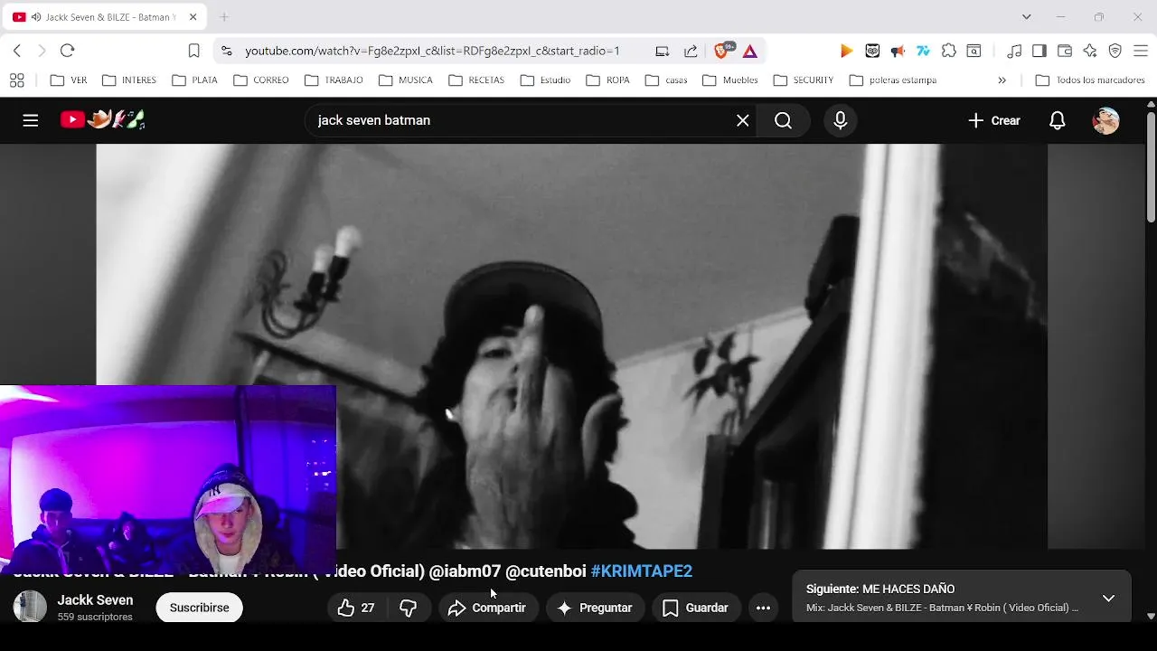Open site settings icon in address bar
Viewport: 1157px width, 651px height.
pyautogui.click(x=226, y=51)
